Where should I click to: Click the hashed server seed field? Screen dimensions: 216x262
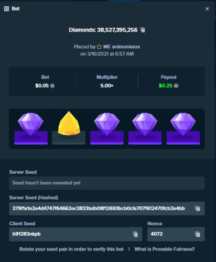pyautogui.click(x=100, y=209)
